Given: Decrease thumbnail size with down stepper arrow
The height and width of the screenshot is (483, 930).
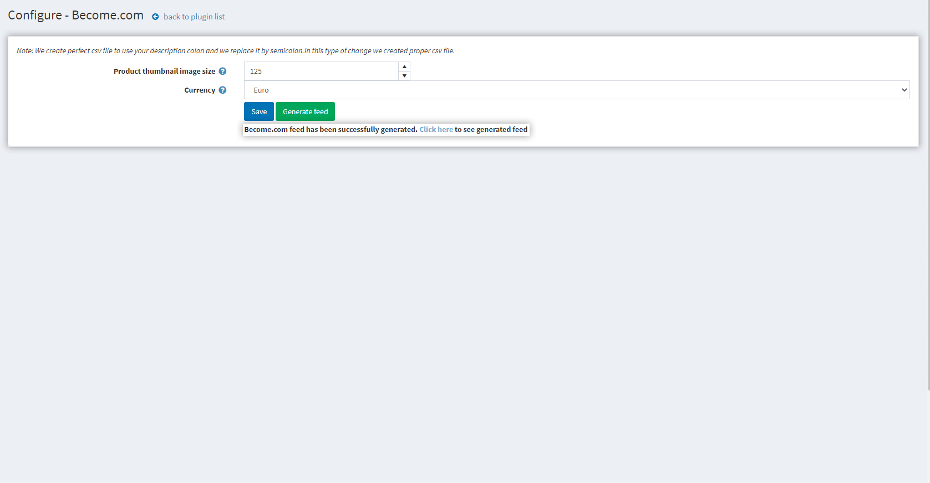Looking at the screenshot, I should click(404, 76).
